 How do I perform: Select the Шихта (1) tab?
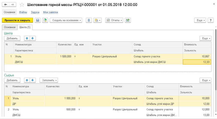[x=25, y=27]
